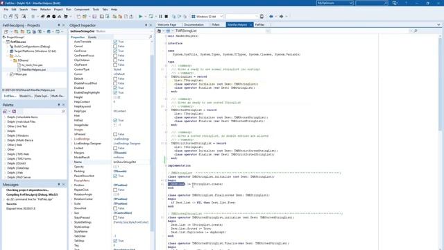Open the Component menu
Viewport: 444px width, 250px height.
pyautogui.click(x=82, y=9)
